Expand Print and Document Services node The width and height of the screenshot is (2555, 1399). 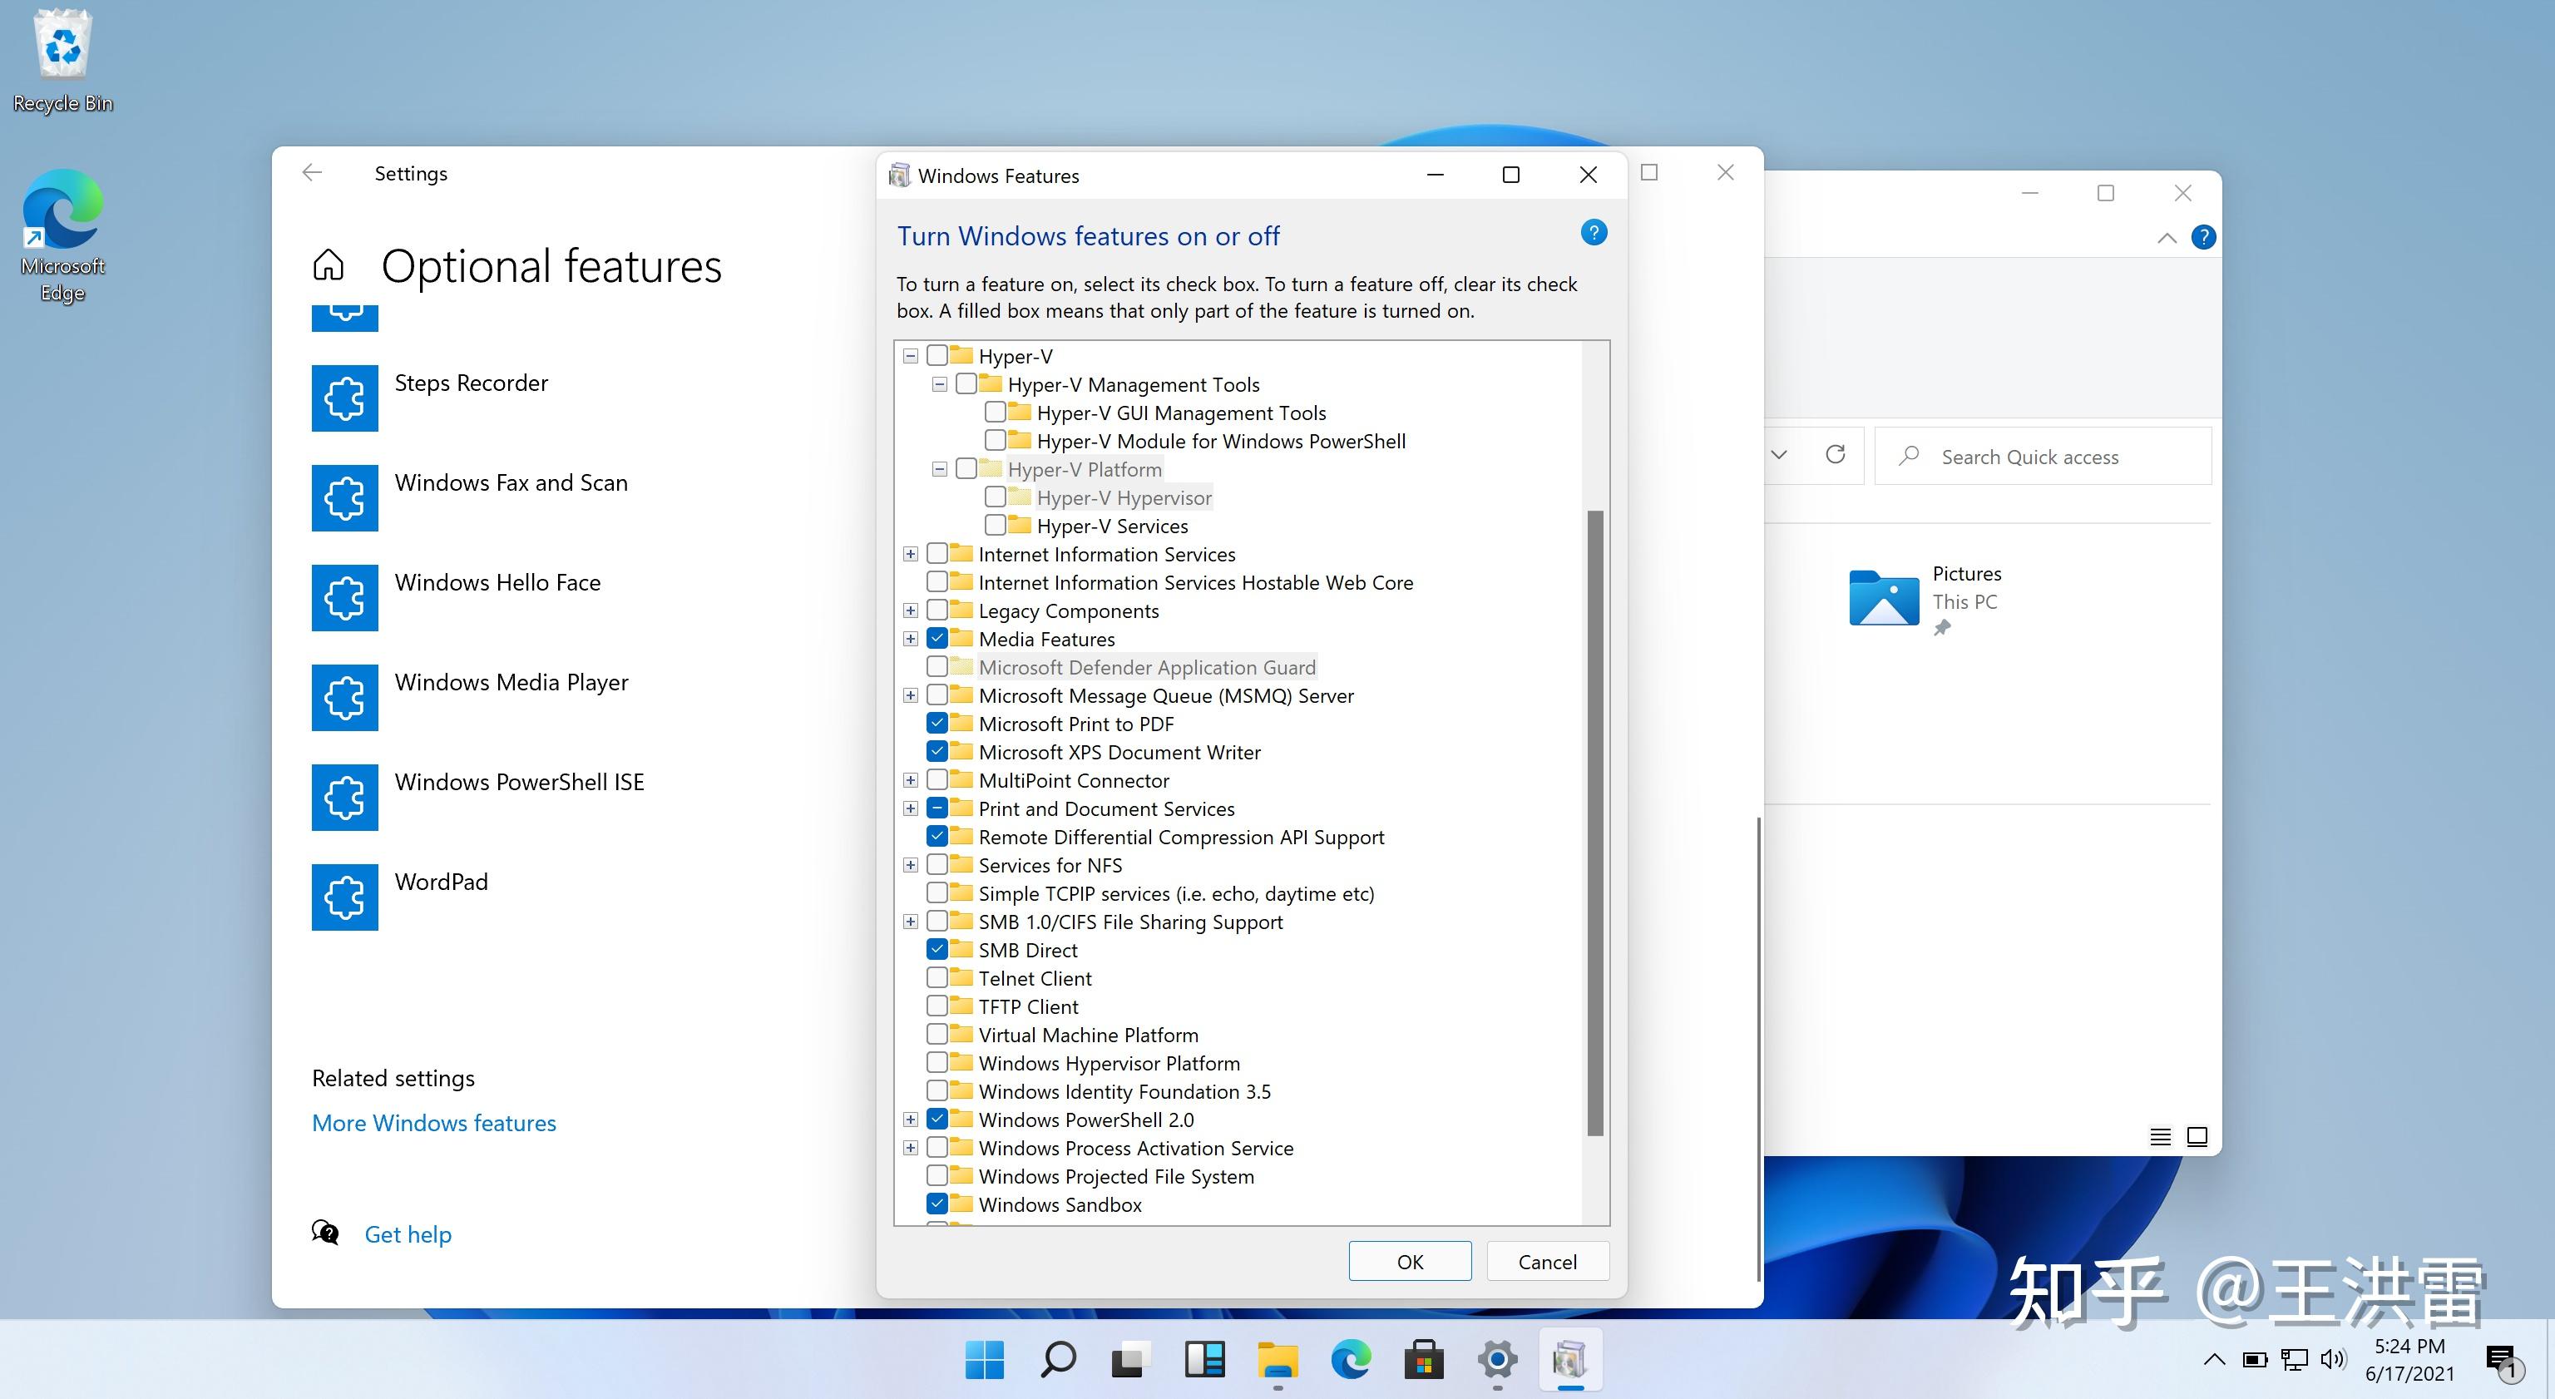pyautogui.click(x=911, y=808)
